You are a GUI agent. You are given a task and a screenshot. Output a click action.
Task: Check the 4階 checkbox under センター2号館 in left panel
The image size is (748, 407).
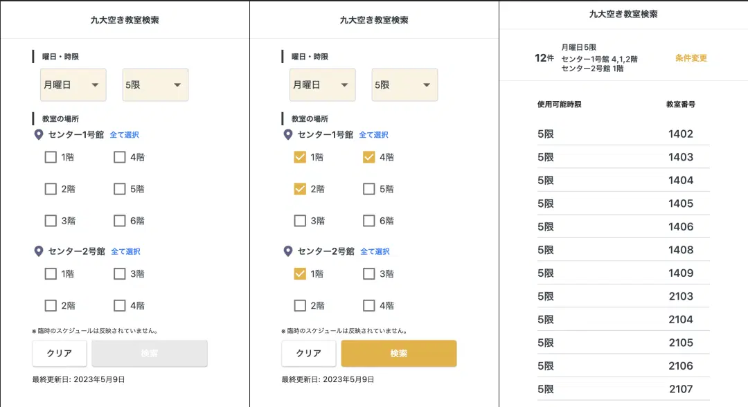[119, 305]
